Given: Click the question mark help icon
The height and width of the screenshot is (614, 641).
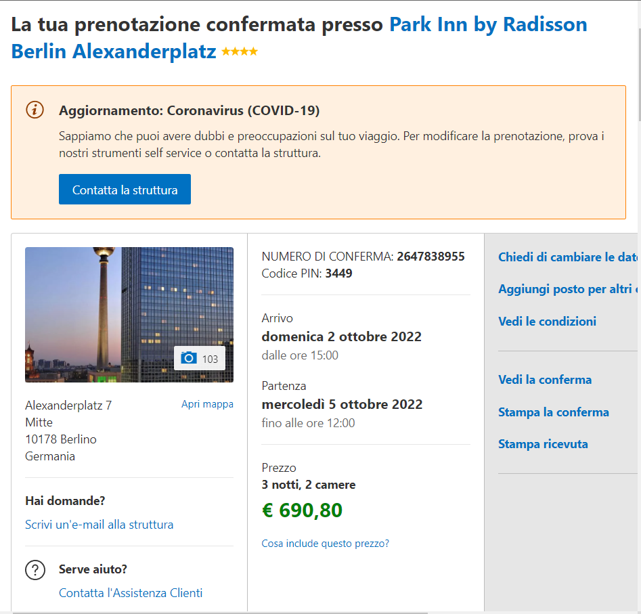Looking at the screenshot, I should [x=35, y=570].
